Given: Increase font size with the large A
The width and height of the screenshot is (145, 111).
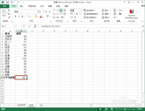Looking at the screenshot, I should 46,12.
